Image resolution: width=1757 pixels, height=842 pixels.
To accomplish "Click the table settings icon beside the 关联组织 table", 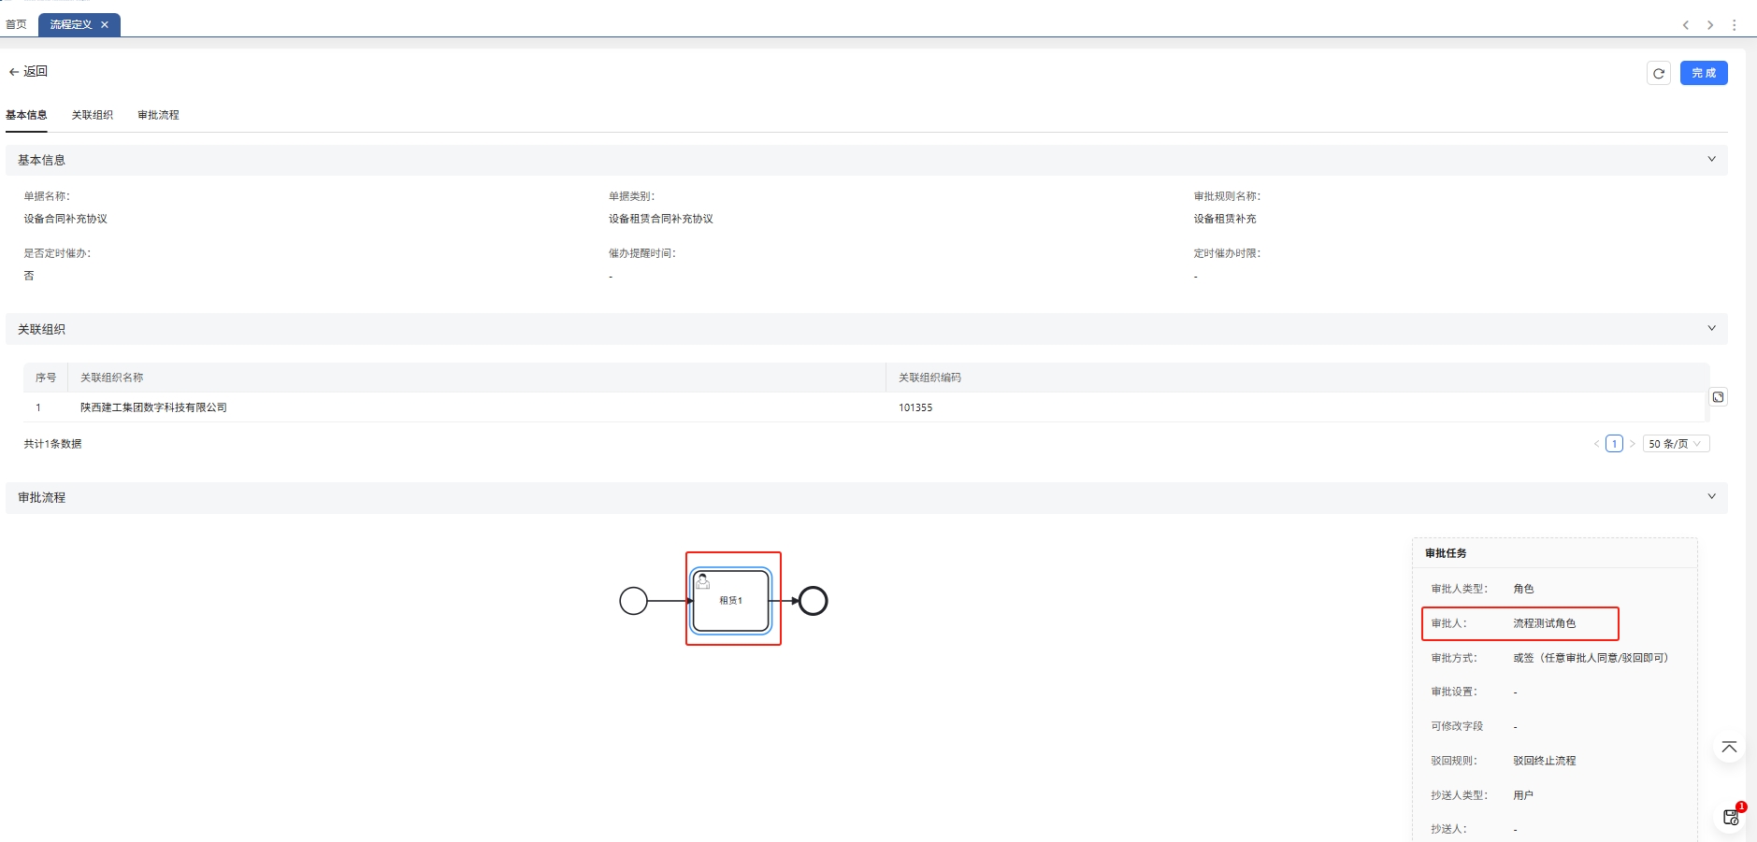I will 1718,397.
